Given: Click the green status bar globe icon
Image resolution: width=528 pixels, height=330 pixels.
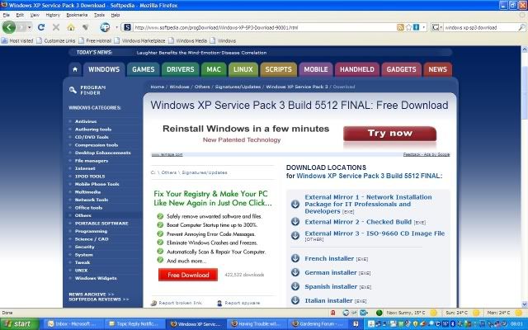Looking at the screenshot, I should (379, 313).
